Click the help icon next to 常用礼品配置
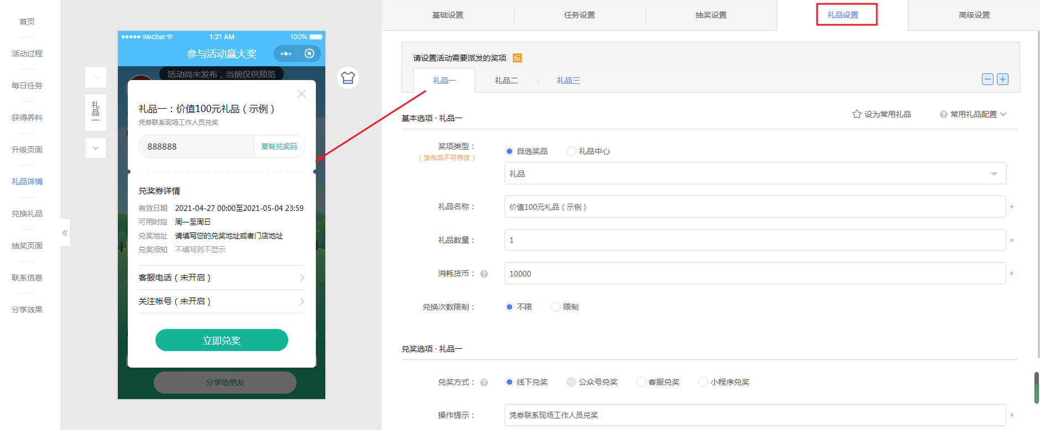 tap(943, 114)
